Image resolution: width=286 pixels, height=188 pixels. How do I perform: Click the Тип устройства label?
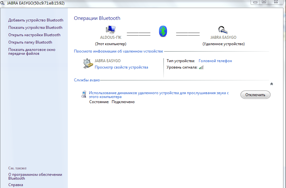pos(180,61)
